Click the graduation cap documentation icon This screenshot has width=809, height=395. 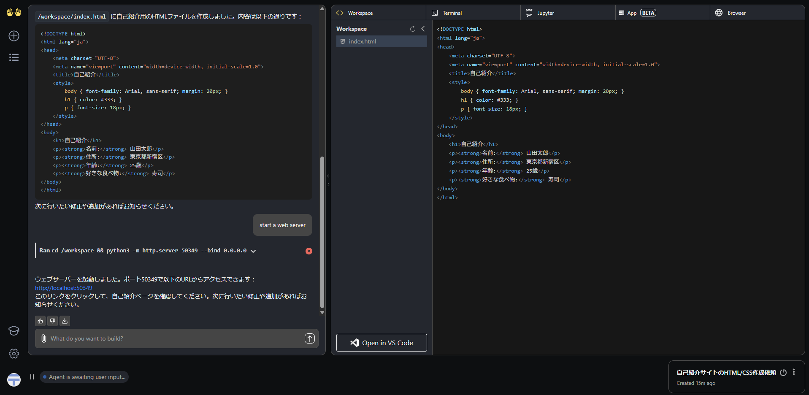[14, 330]
